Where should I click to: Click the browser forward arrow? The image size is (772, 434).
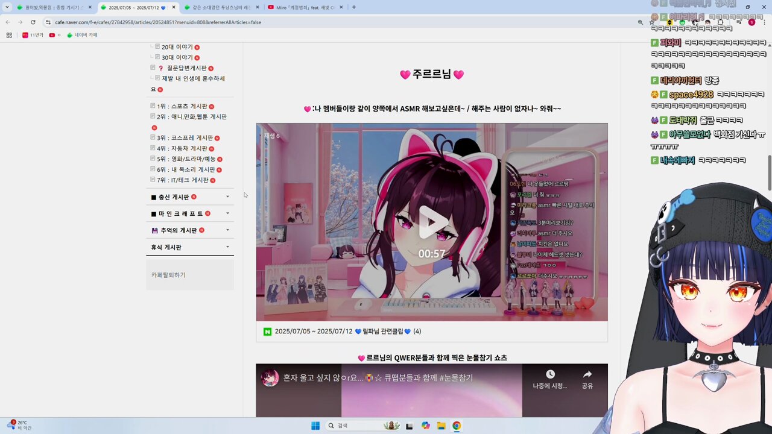(20, 22)
